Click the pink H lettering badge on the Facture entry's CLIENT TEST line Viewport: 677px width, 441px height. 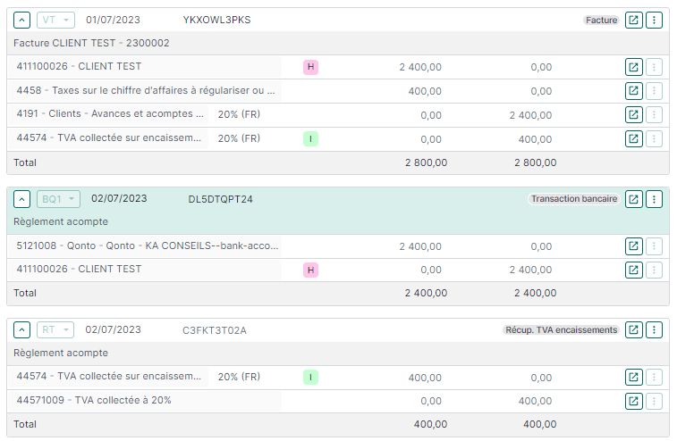pos(310,67)
